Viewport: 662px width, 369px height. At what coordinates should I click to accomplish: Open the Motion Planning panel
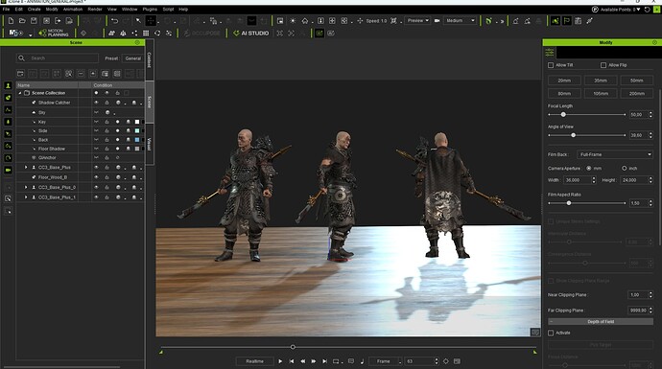54,33
